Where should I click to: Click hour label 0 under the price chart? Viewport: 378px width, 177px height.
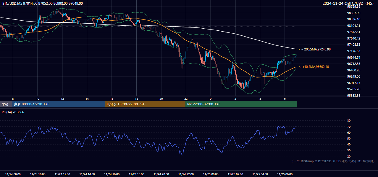pyautogui.click(x=211, y=99)
